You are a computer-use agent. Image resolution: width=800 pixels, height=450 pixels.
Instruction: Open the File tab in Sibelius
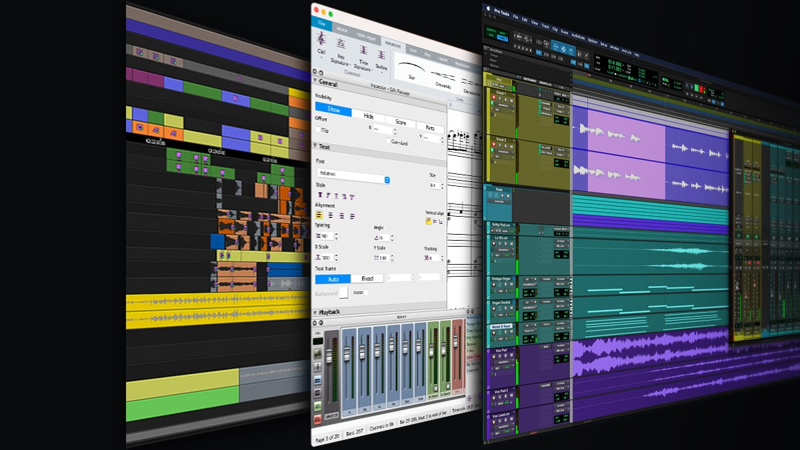pos(321,23)
